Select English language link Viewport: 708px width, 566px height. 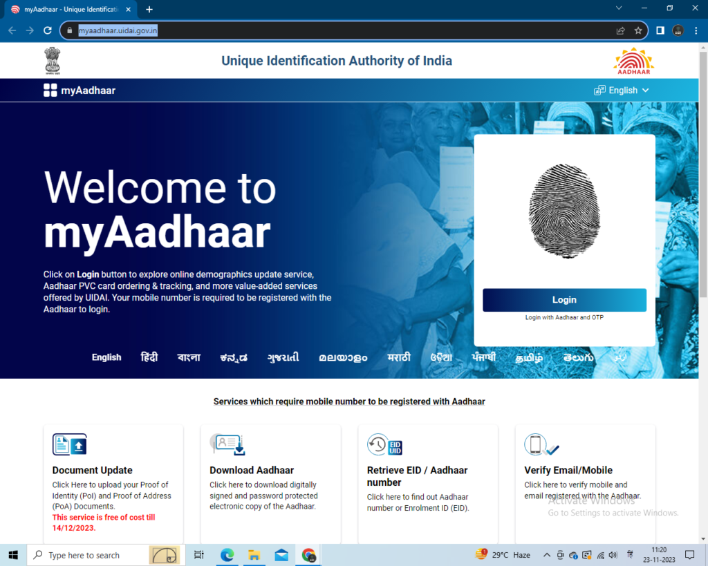click(106, 357)
